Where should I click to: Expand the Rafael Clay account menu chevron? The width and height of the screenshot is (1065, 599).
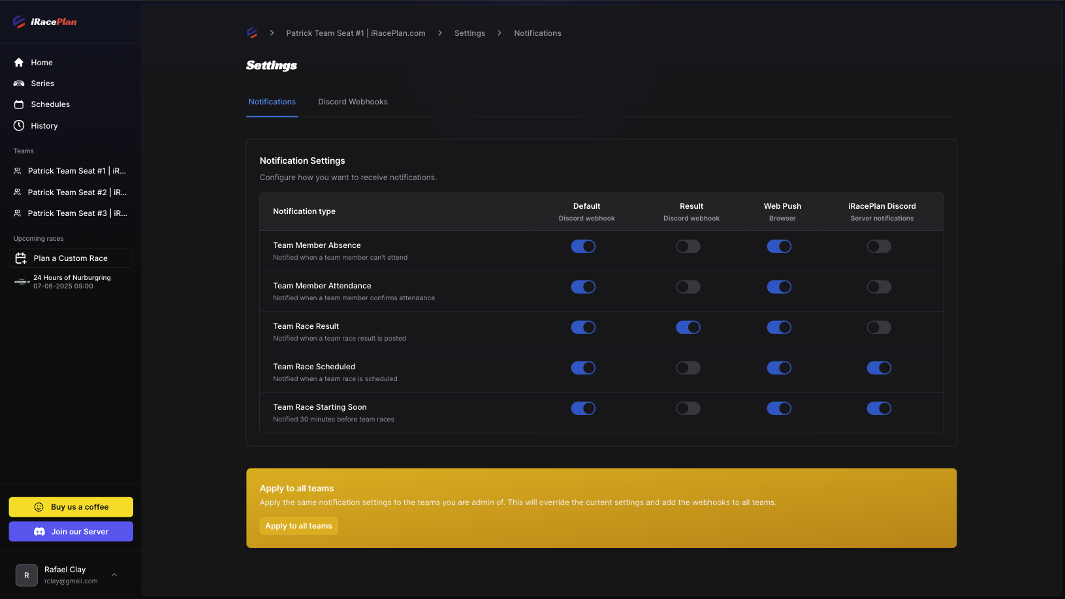point(114,575)
